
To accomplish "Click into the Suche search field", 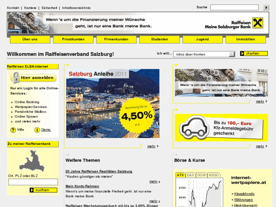I will click(235, 7).
